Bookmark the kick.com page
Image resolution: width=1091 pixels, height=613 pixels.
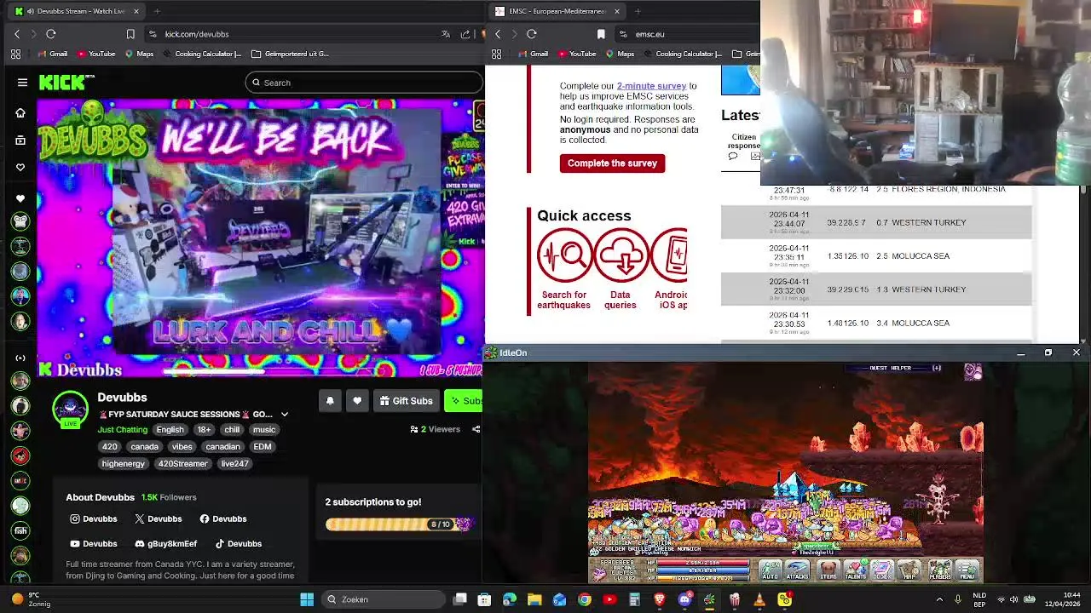pos(130,34)
